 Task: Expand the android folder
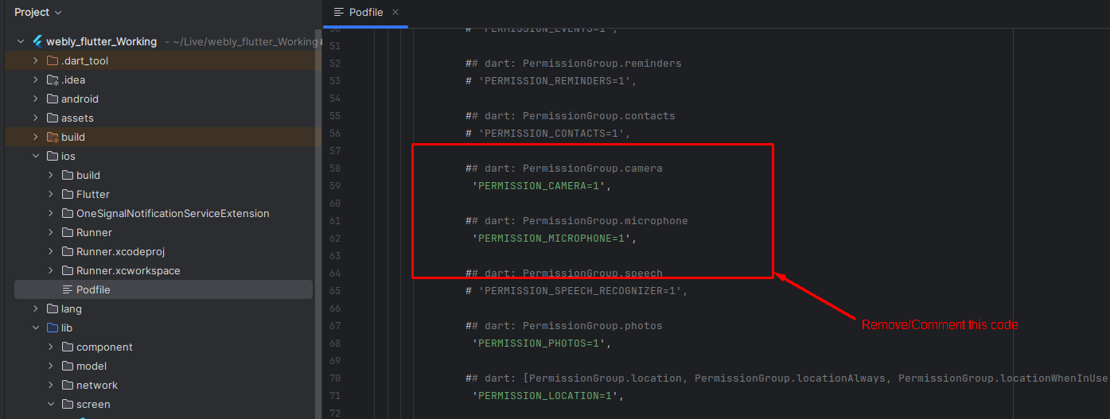pos(36,99)
